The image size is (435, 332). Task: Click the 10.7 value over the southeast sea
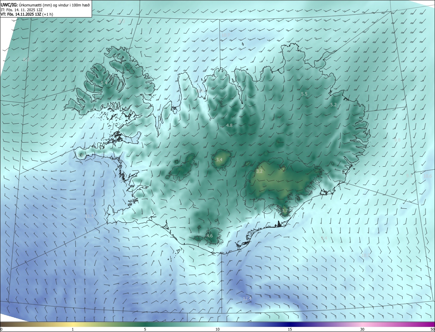tap(366, 255)
